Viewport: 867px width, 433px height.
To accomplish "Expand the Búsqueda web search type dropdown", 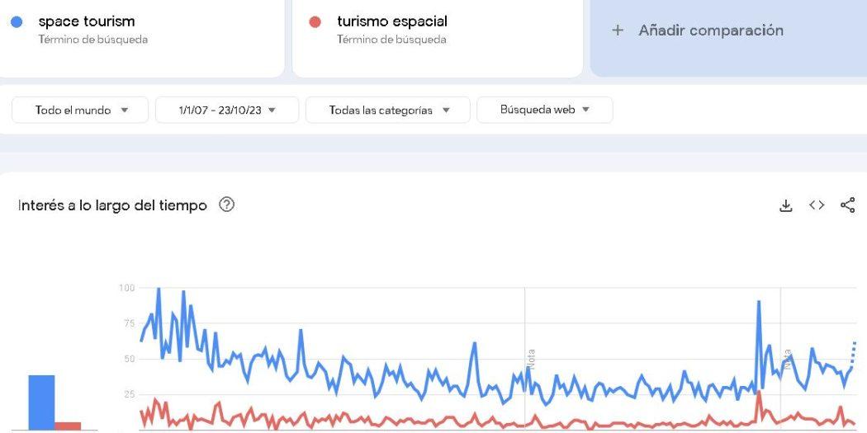I will pos(545,110).
